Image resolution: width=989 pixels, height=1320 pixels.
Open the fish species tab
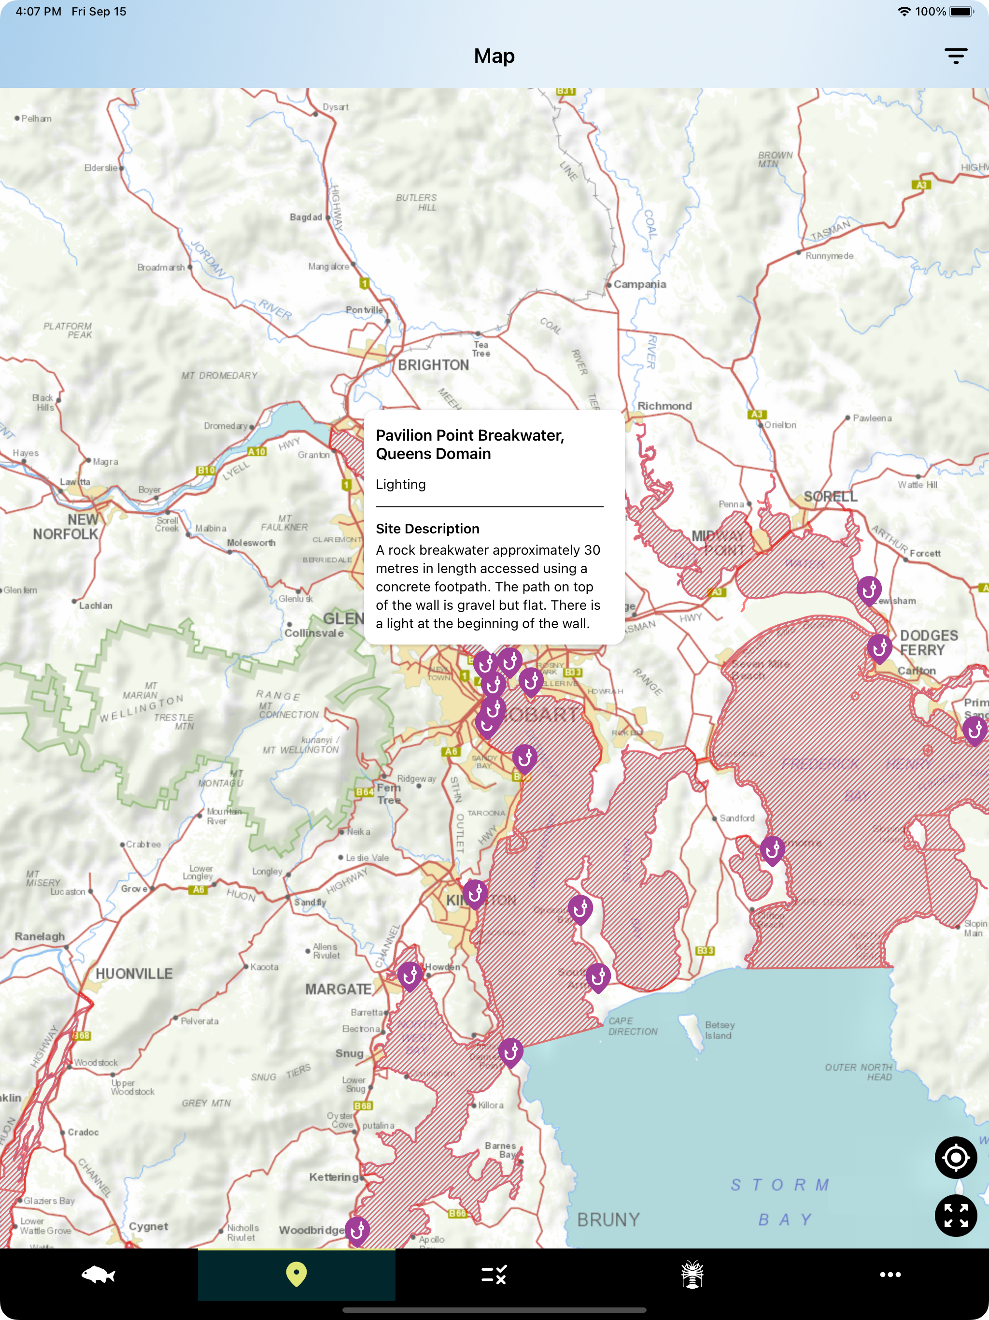click(x=99, y=1275)
